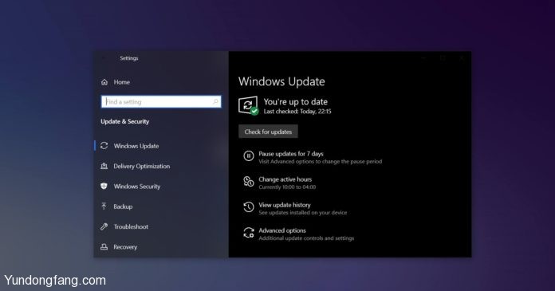555x291 pixels.
Task: Open the Backup section
Action: click(123, 206)
